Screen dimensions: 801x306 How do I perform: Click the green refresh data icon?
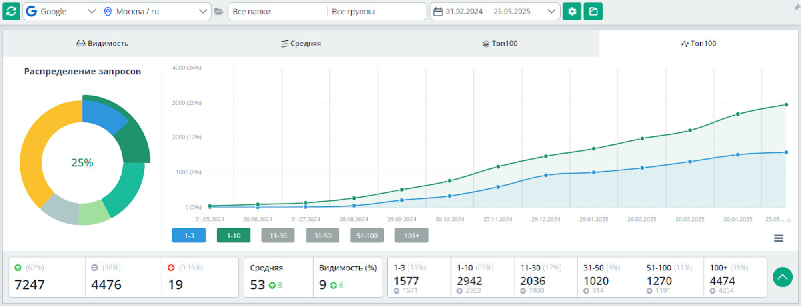coord(11,11)
